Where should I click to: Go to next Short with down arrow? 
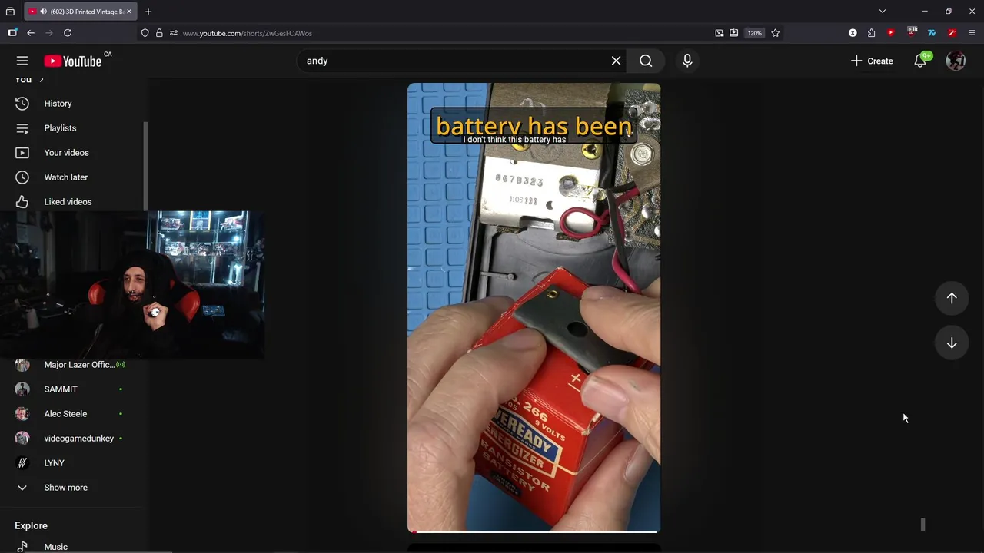(x=952, y=343)
